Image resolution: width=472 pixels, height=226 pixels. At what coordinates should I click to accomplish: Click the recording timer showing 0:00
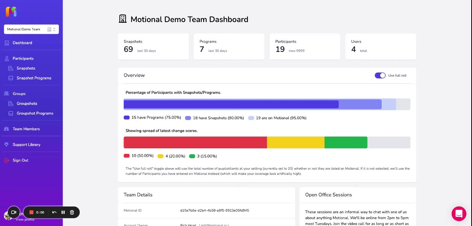tap(40, 212)
